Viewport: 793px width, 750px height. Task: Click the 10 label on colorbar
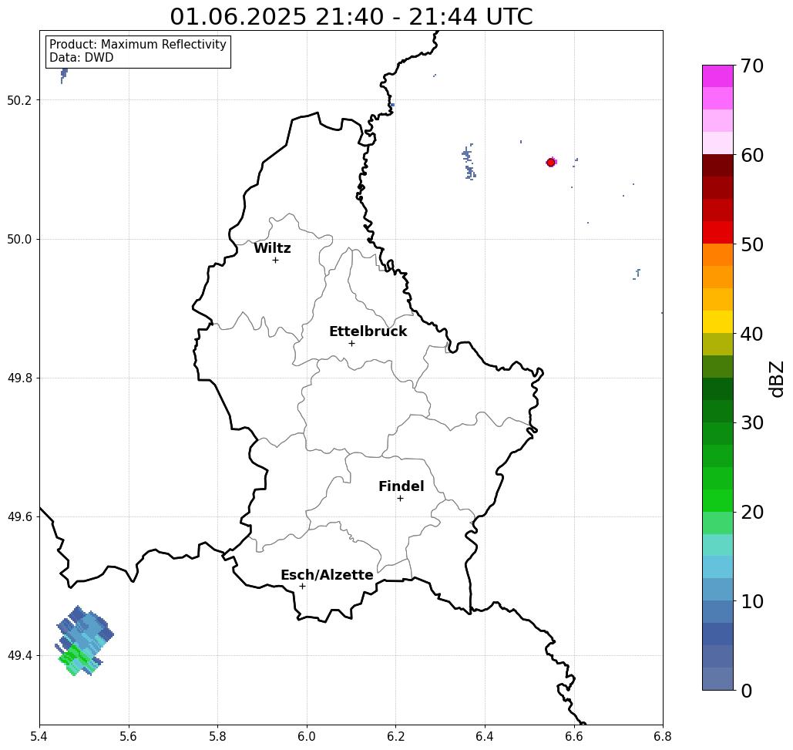click(751, 601)
